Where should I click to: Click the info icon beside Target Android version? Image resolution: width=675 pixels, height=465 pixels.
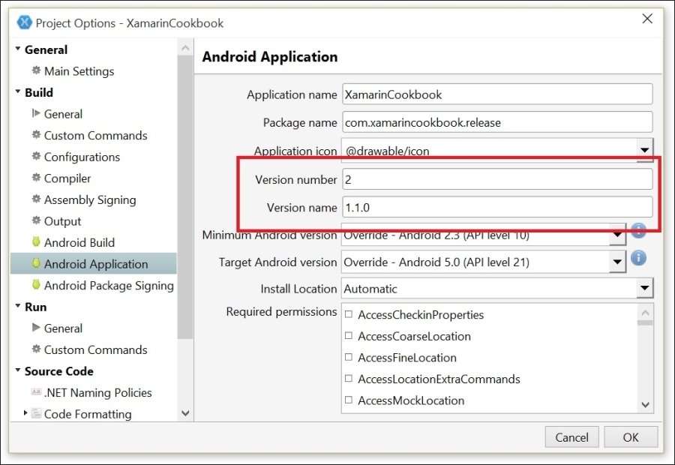tap(638, 258)
